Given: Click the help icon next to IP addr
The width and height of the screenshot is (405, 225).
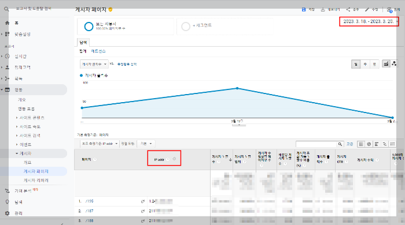Looking at the screenshot, I should (168, 159).
